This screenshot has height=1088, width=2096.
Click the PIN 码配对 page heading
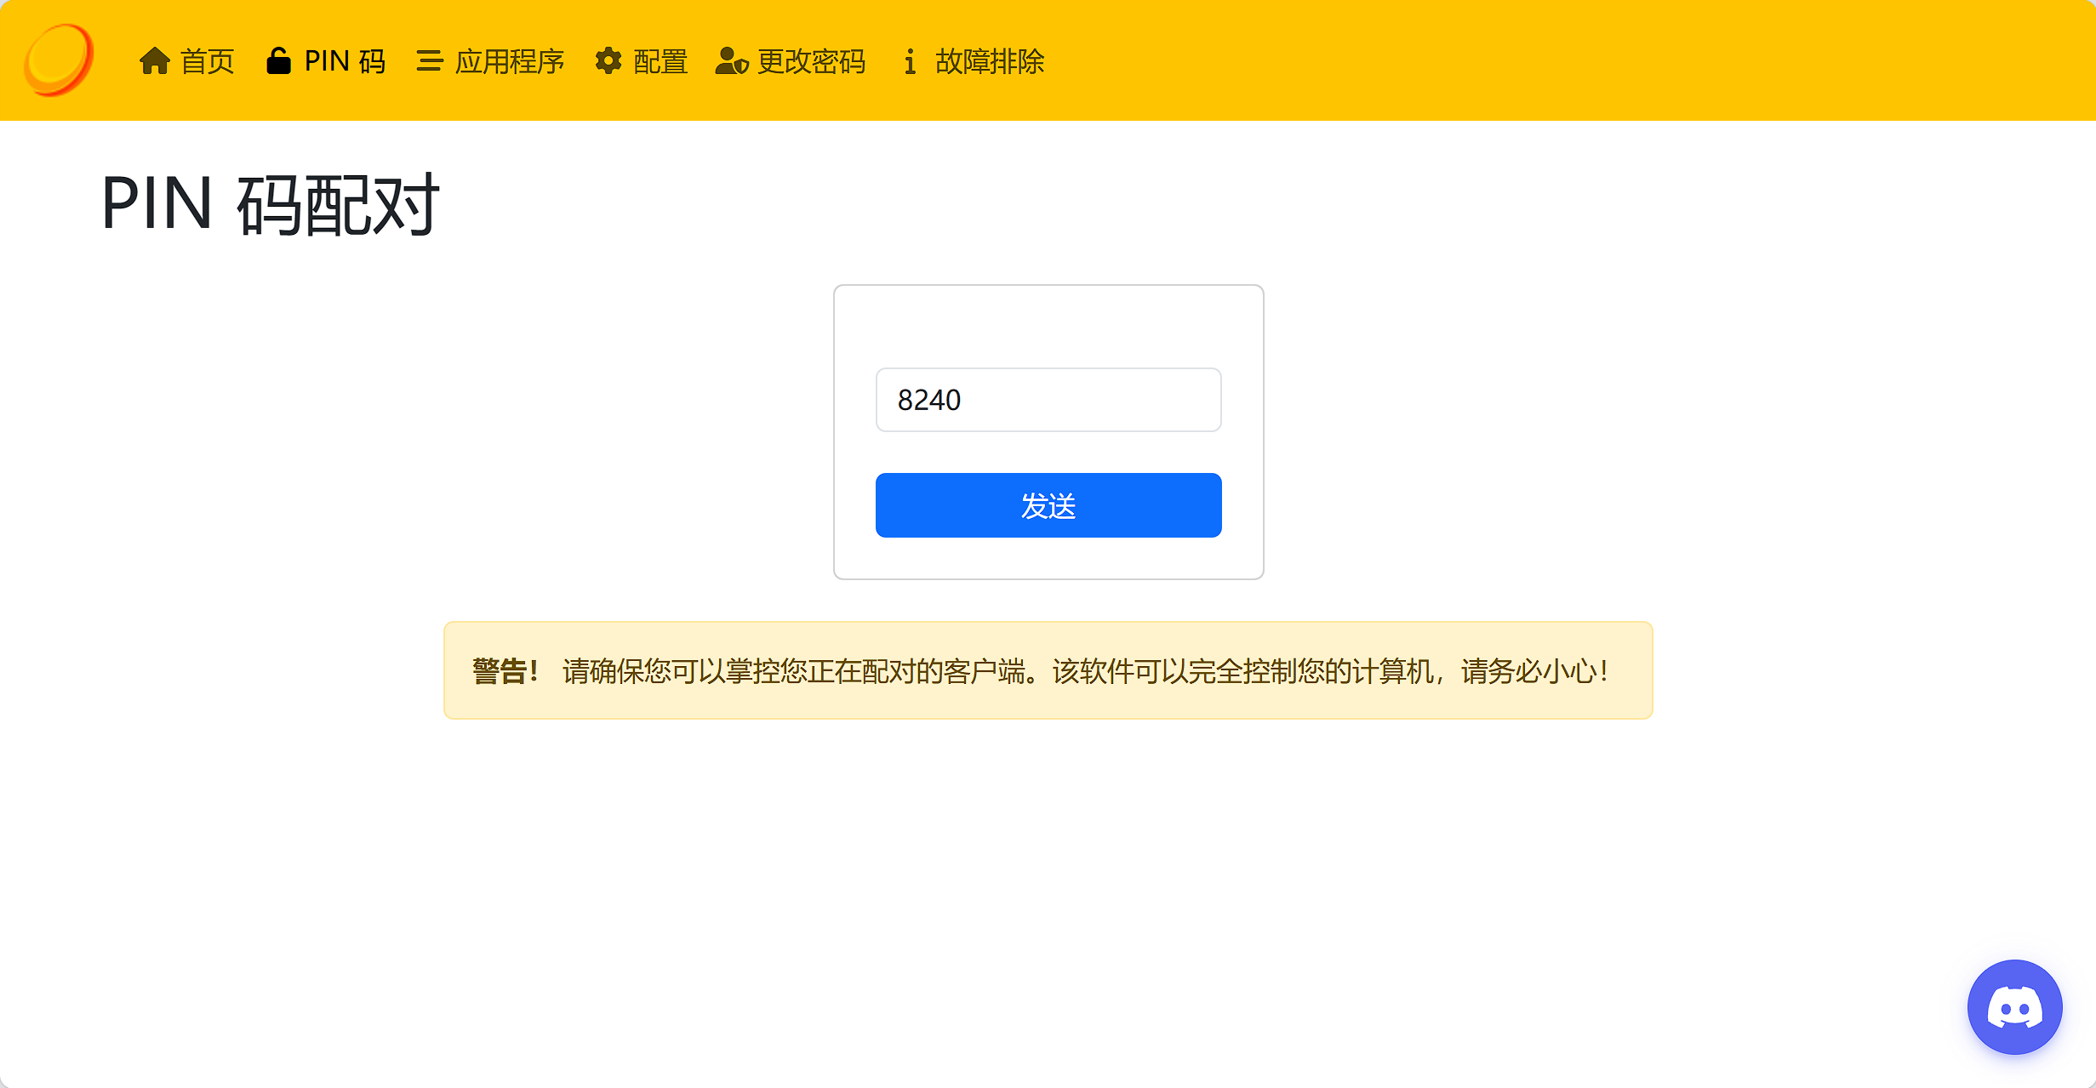(x=270, y=204)
